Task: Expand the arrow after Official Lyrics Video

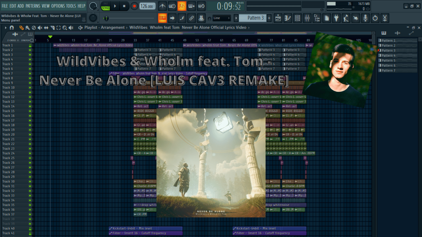Action: (x=249, y=28)
